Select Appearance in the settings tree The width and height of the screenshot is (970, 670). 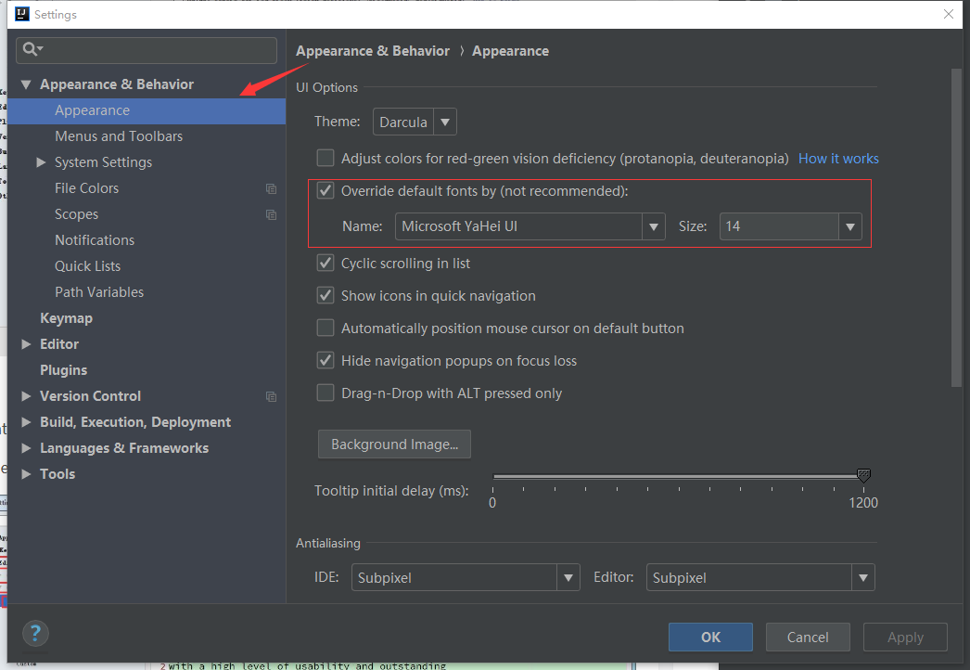click(x=147, y=110)
